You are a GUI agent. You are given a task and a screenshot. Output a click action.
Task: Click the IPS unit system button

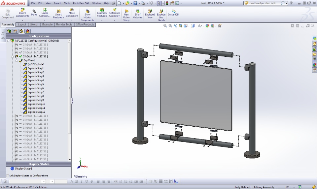pos(287,187)
